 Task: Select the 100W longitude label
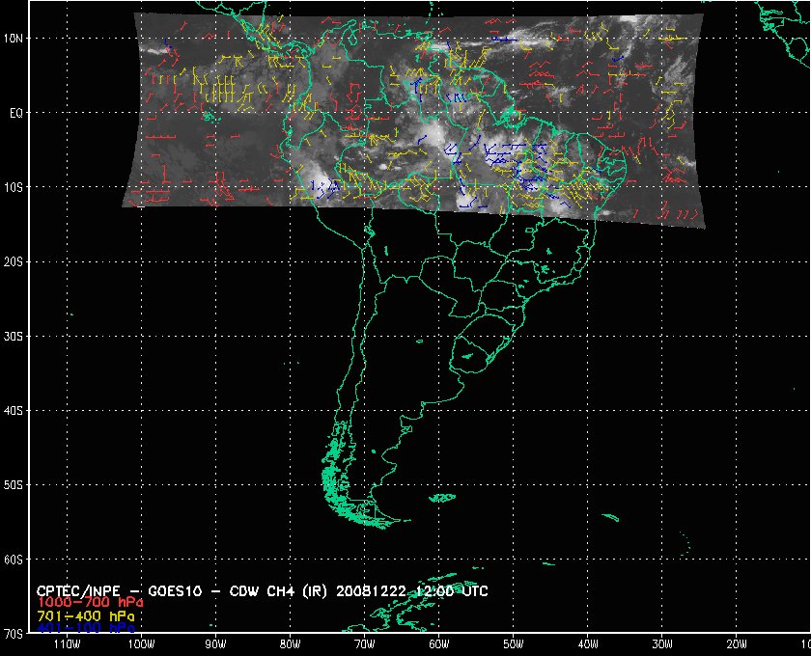141,644
